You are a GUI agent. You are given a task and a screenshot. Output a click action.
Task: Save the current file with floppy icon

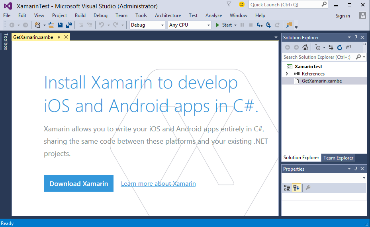coord(60,25)
